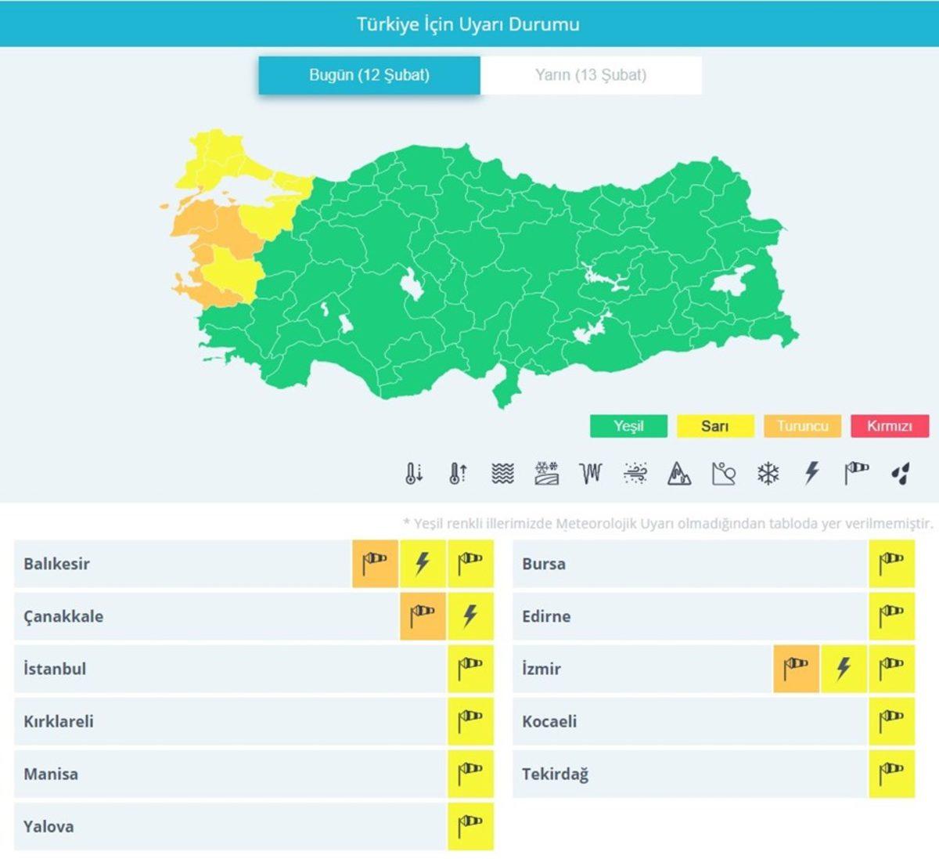Expand the Tekirdağ warning details
Screen dimensions: 939x859
tap(704, 774)
